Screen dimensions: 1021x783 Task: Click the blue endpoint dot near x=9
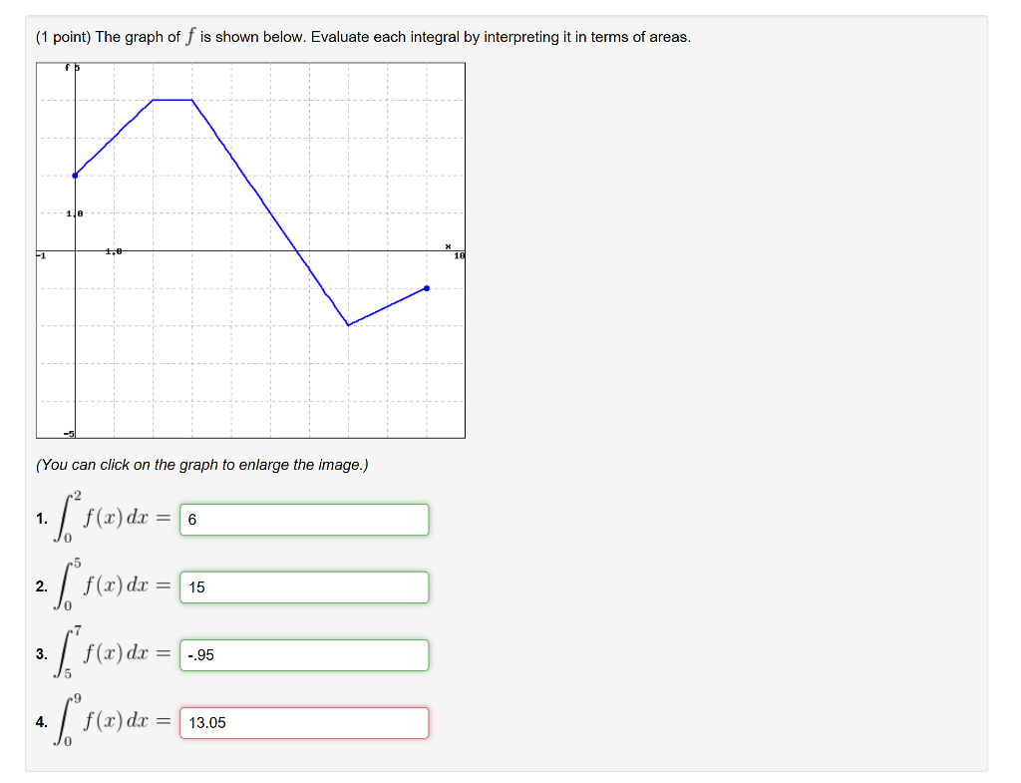point(427,288)
